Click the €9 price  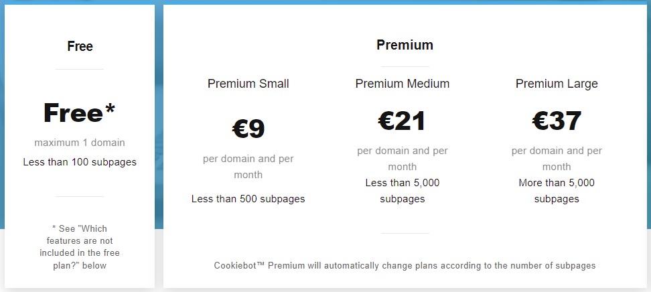[x=248, y=128]
